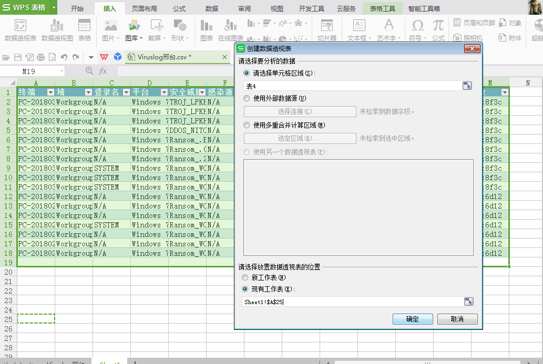The image size is (543, 364).
Task: Click the Undo arrow in quick access toolbar
Action: (x=64, y=57)
